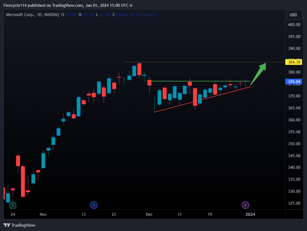Click the '24' date axis label
307x231 pixels.
13,214
